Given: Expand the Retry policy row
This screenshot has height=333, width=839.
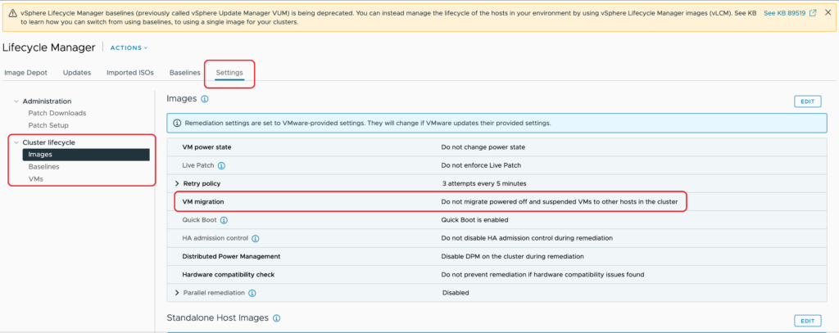Looking at the screenshot, I should (x=176, y=183).
